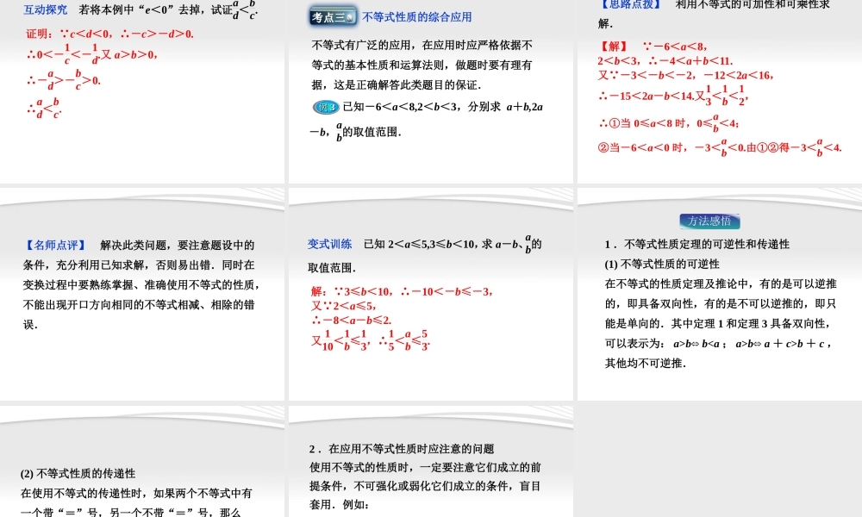The height and width of the screenshot is (517, 862).
Task: Open the 思路点拨 solution slide
Action: tap(720, 91)
